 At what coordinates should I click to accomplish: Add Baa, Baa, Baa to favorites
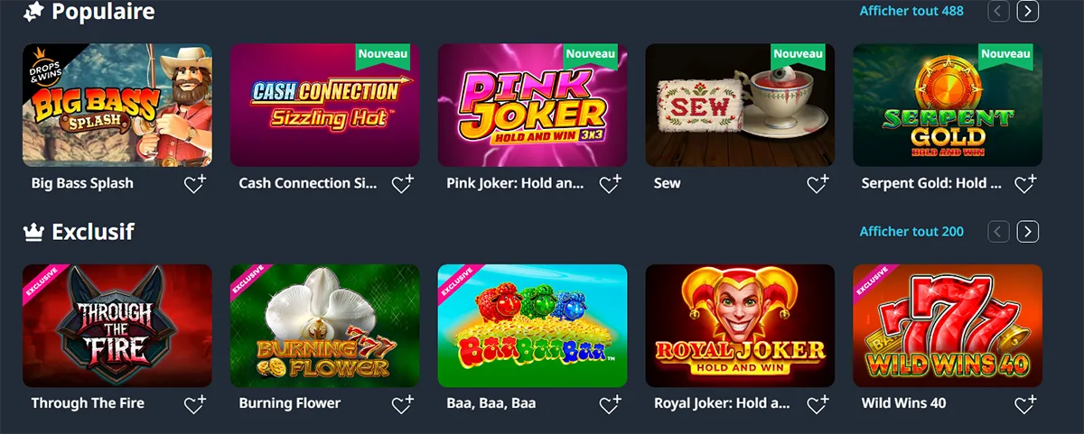pos(611,404)
